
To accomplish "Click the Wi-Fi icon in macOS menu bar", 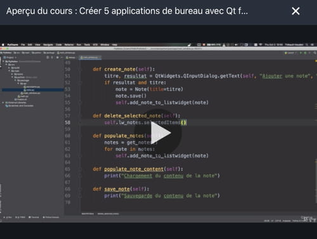I will pyautogui.click(x=261, y=44).
